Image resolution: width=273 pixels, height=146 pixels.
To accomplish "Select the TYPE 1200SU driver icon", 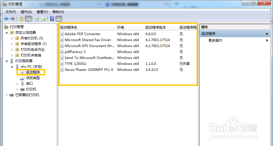I will click(x=62, y=64).
